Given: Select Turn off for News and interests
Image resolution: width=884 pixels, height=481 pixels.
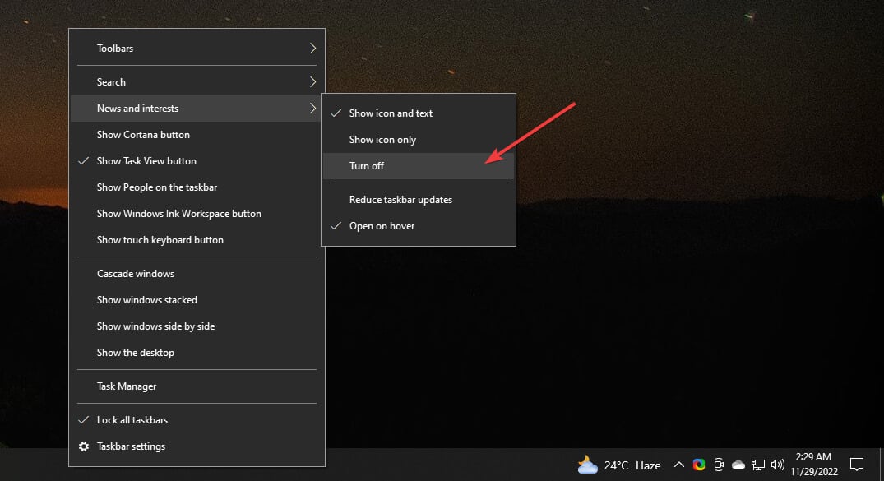Looking at the screenshot, I should coord(366,165).
